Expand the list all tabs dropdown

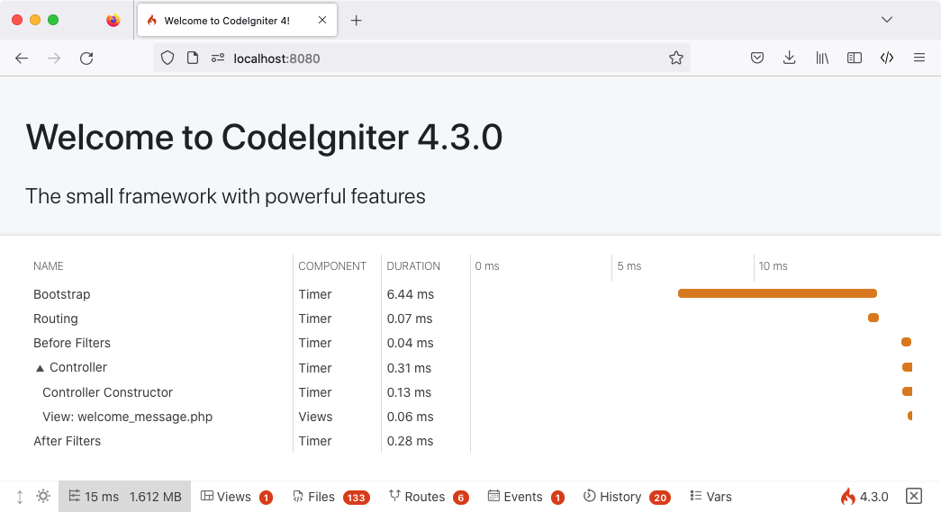pos(887,20)
